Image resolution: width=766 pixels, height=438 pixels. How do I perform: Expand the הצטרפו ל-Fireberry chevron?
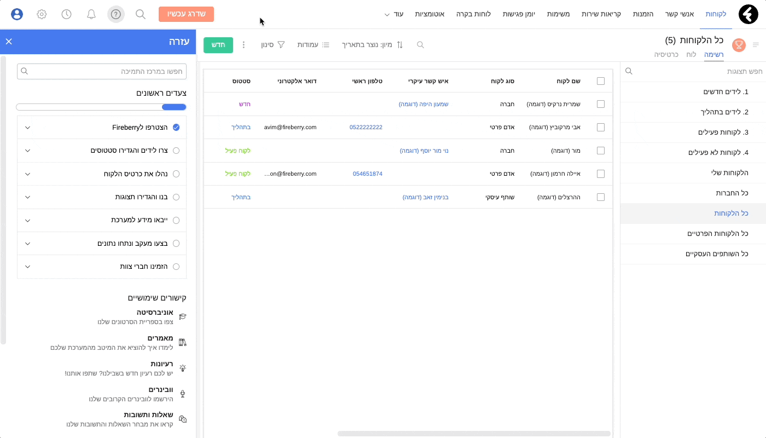click(x=28, y=128)
